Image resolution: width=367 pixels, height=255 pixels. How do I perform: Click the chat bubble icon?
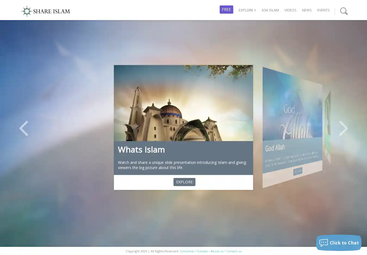point(324,243)
